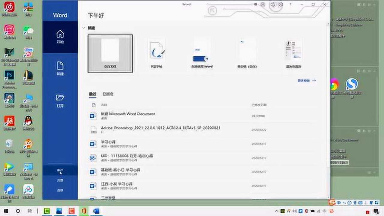This screenshot has width=384, height=216.
Task: Open the Photoshop desktop shortcut
Action: (x=9, y=79)
